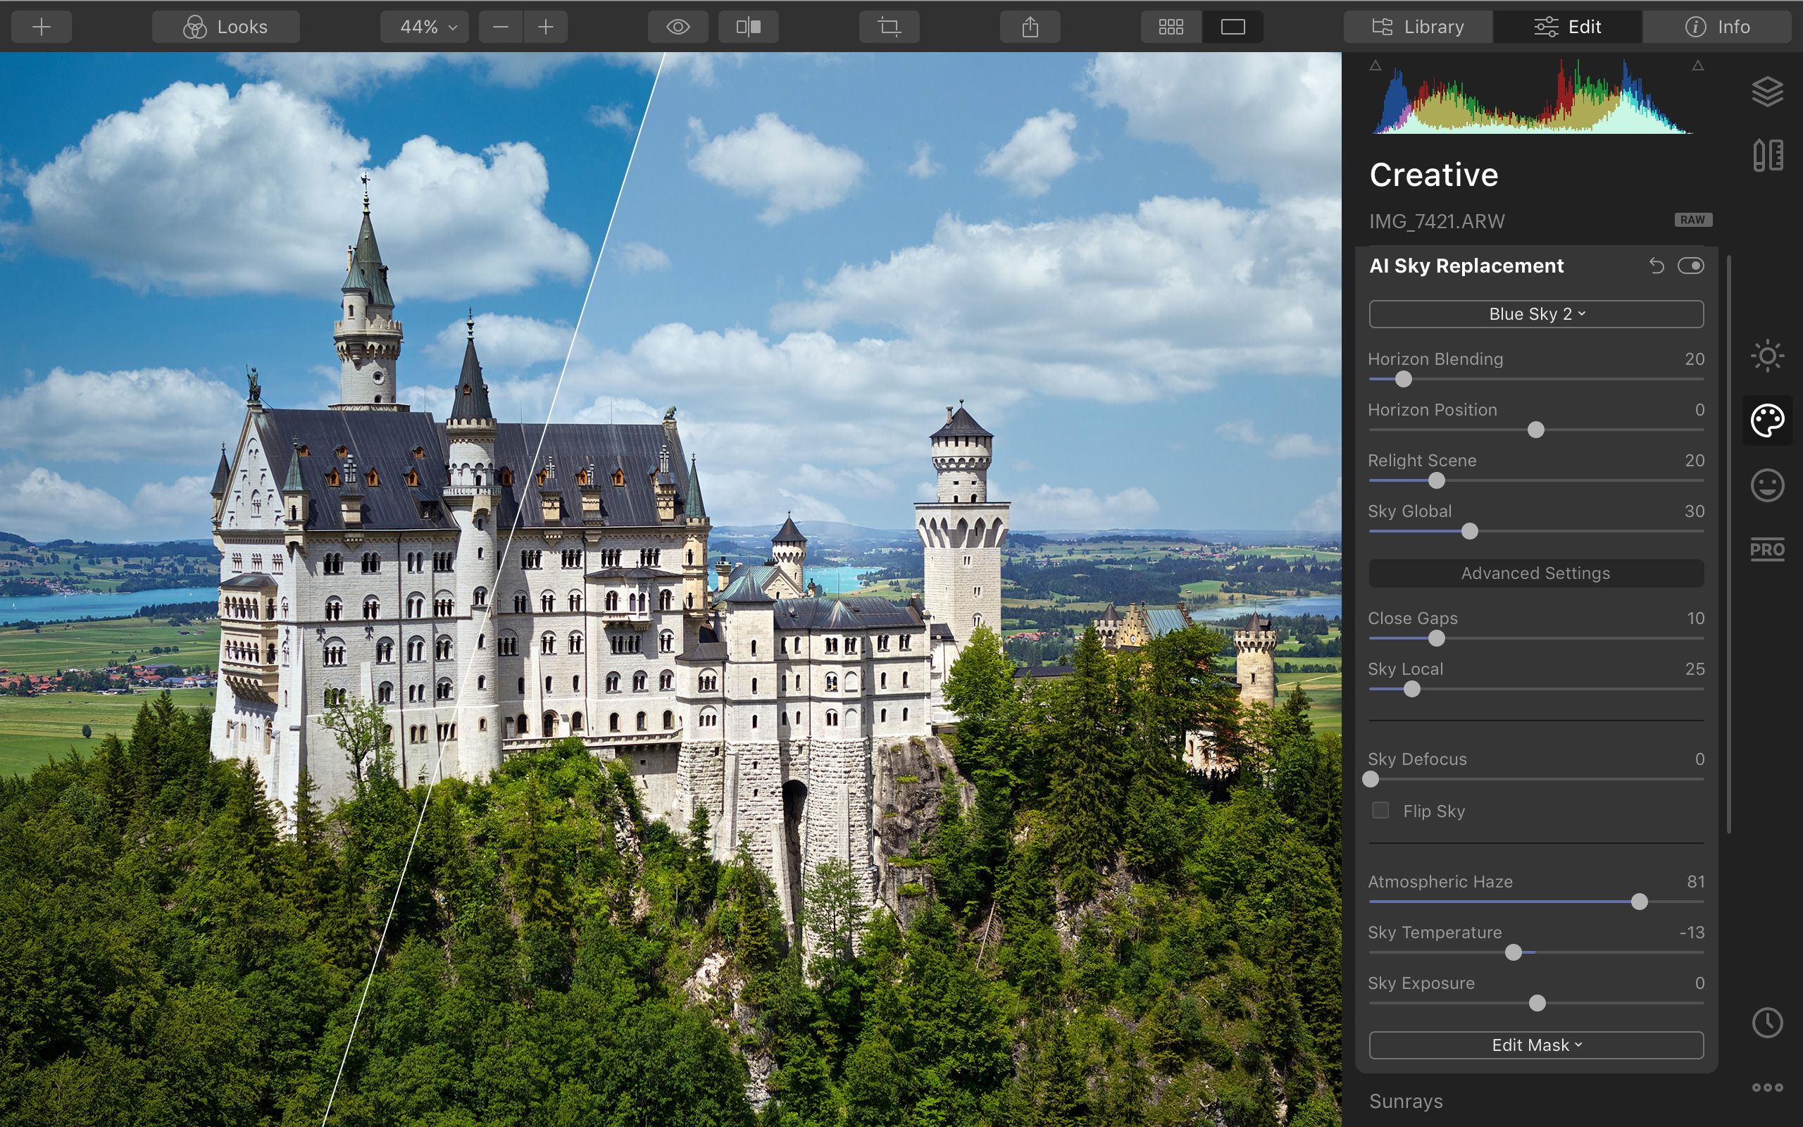Click the Creative panel heading
Image resolution: width=1803 pixels, height=1127 pixels.
[x=1433, y=175]
